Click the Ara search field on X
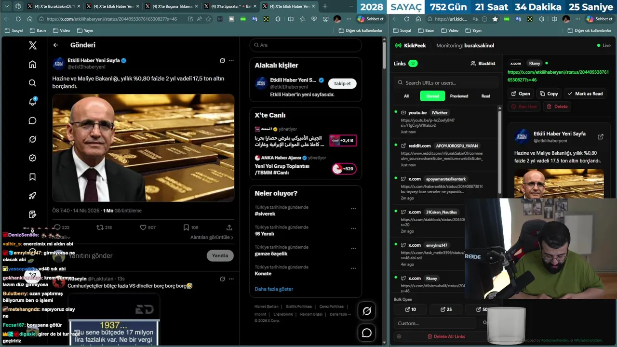The width and height of the screenshot is (617, 347). coord(306,45)
